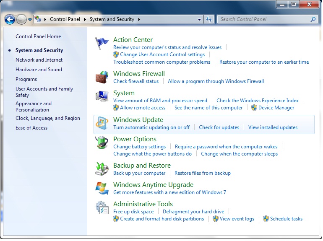Image resolution: width=323 pixels, height=241 pixels.
Task: Click the search magnifier icon
Action: tap(313, 19)
